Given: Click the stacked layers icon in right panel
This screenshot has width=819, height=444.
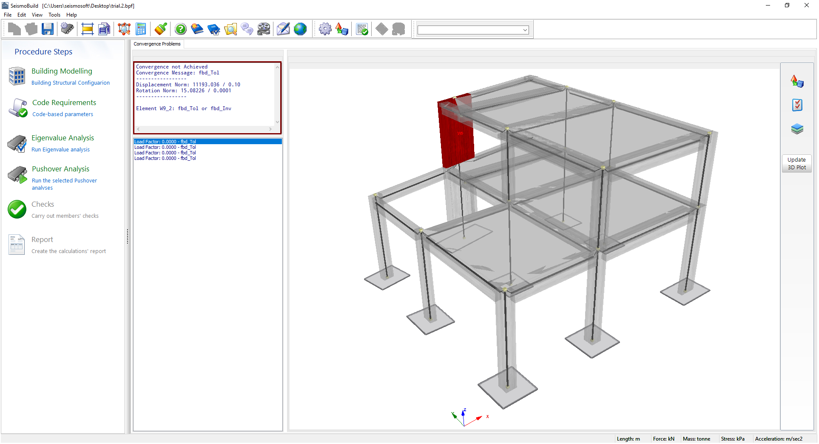Looking at the screenshot, I should coord(797,129).
